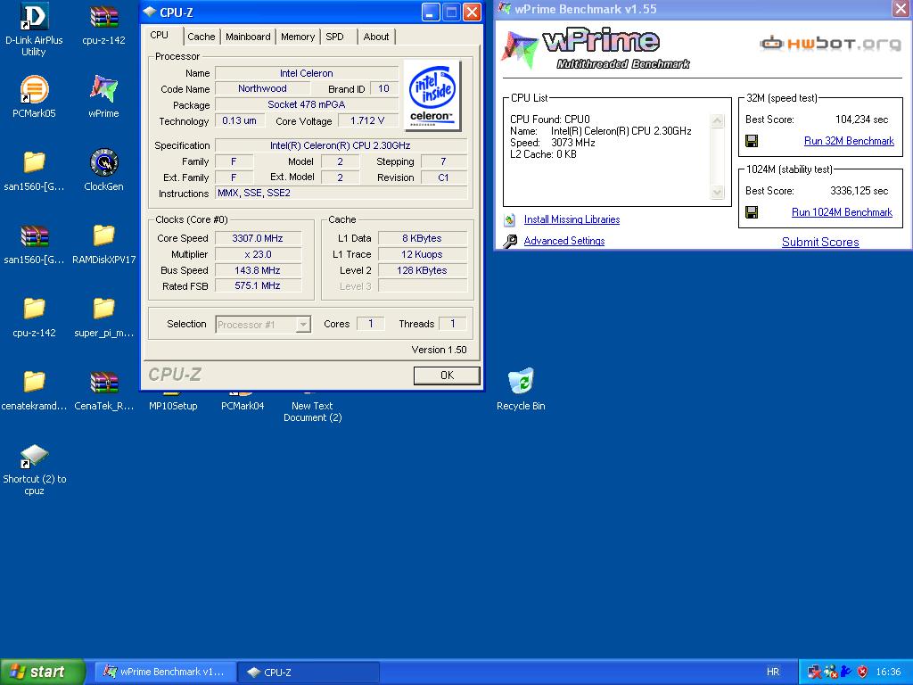Click the HR language indicator
This screenshot has height=685, width=913.
coord(773,672)
